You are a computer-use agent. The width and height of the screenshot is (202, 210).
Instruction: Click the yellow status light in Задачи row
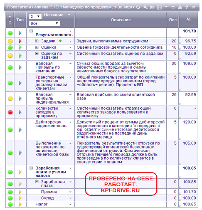tap(10, 41)
